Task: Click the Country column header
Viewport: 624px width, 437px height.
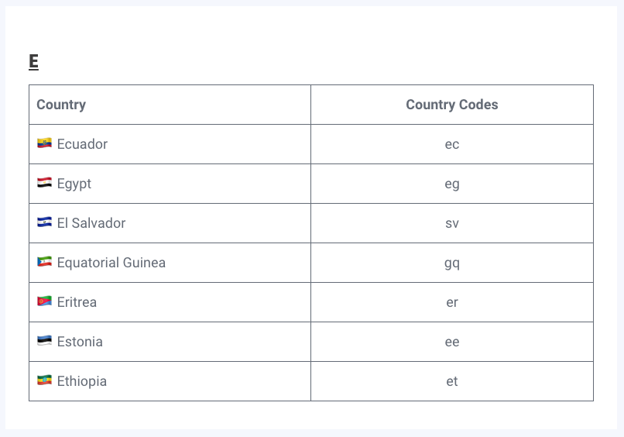Action: coord(61,105)
